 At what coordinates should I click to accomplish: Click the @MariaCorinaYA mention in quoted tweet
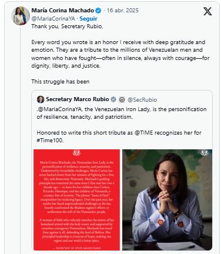tap(59, 109)
